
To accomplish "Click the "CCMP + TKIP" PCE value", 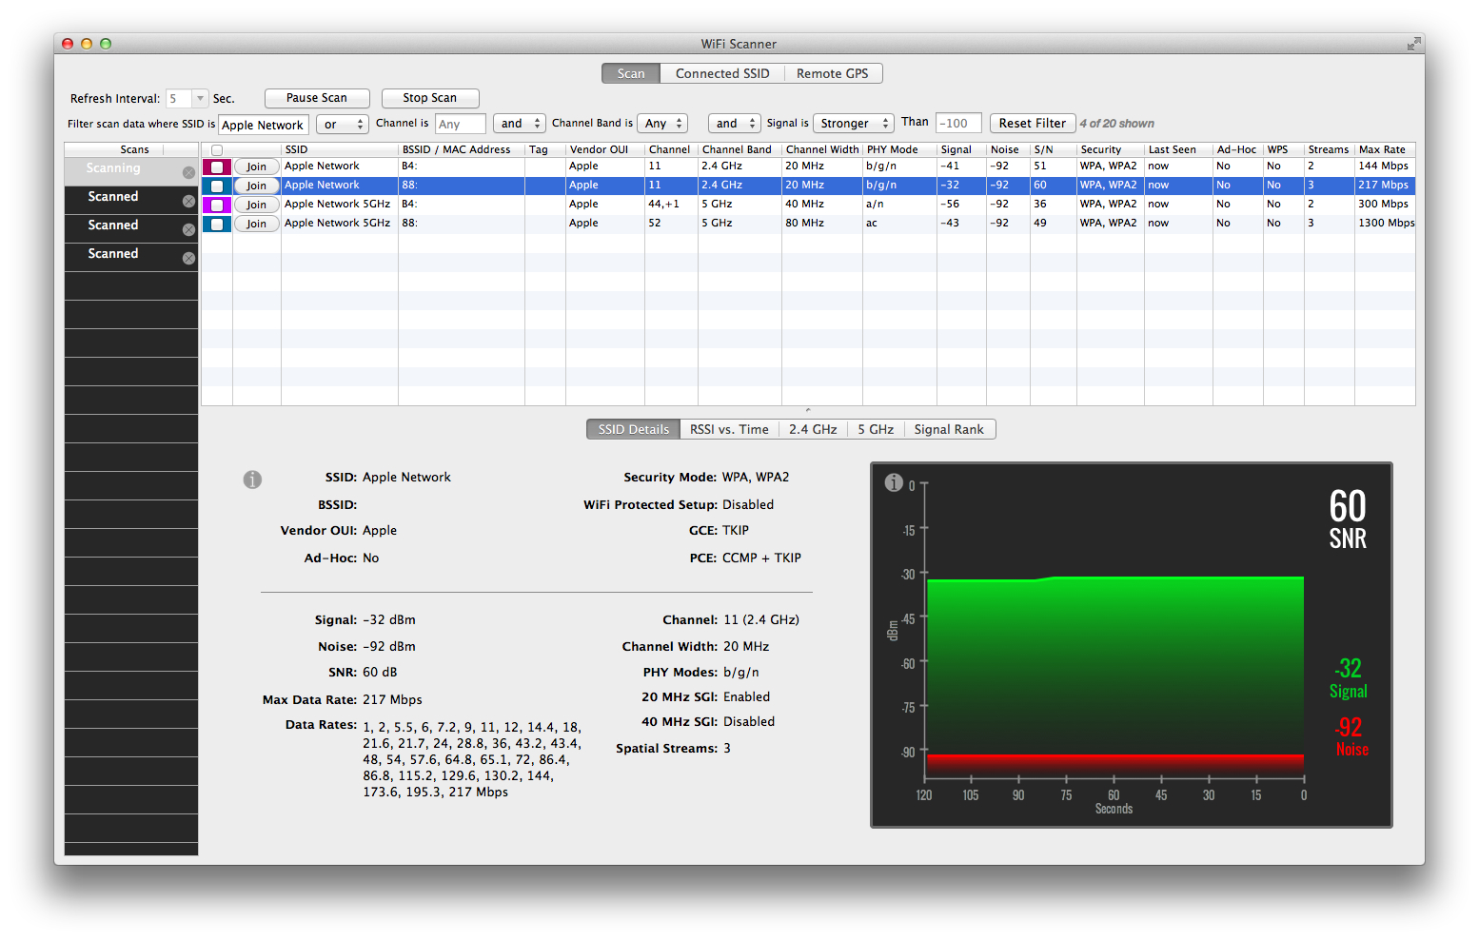I will [761, 558].
